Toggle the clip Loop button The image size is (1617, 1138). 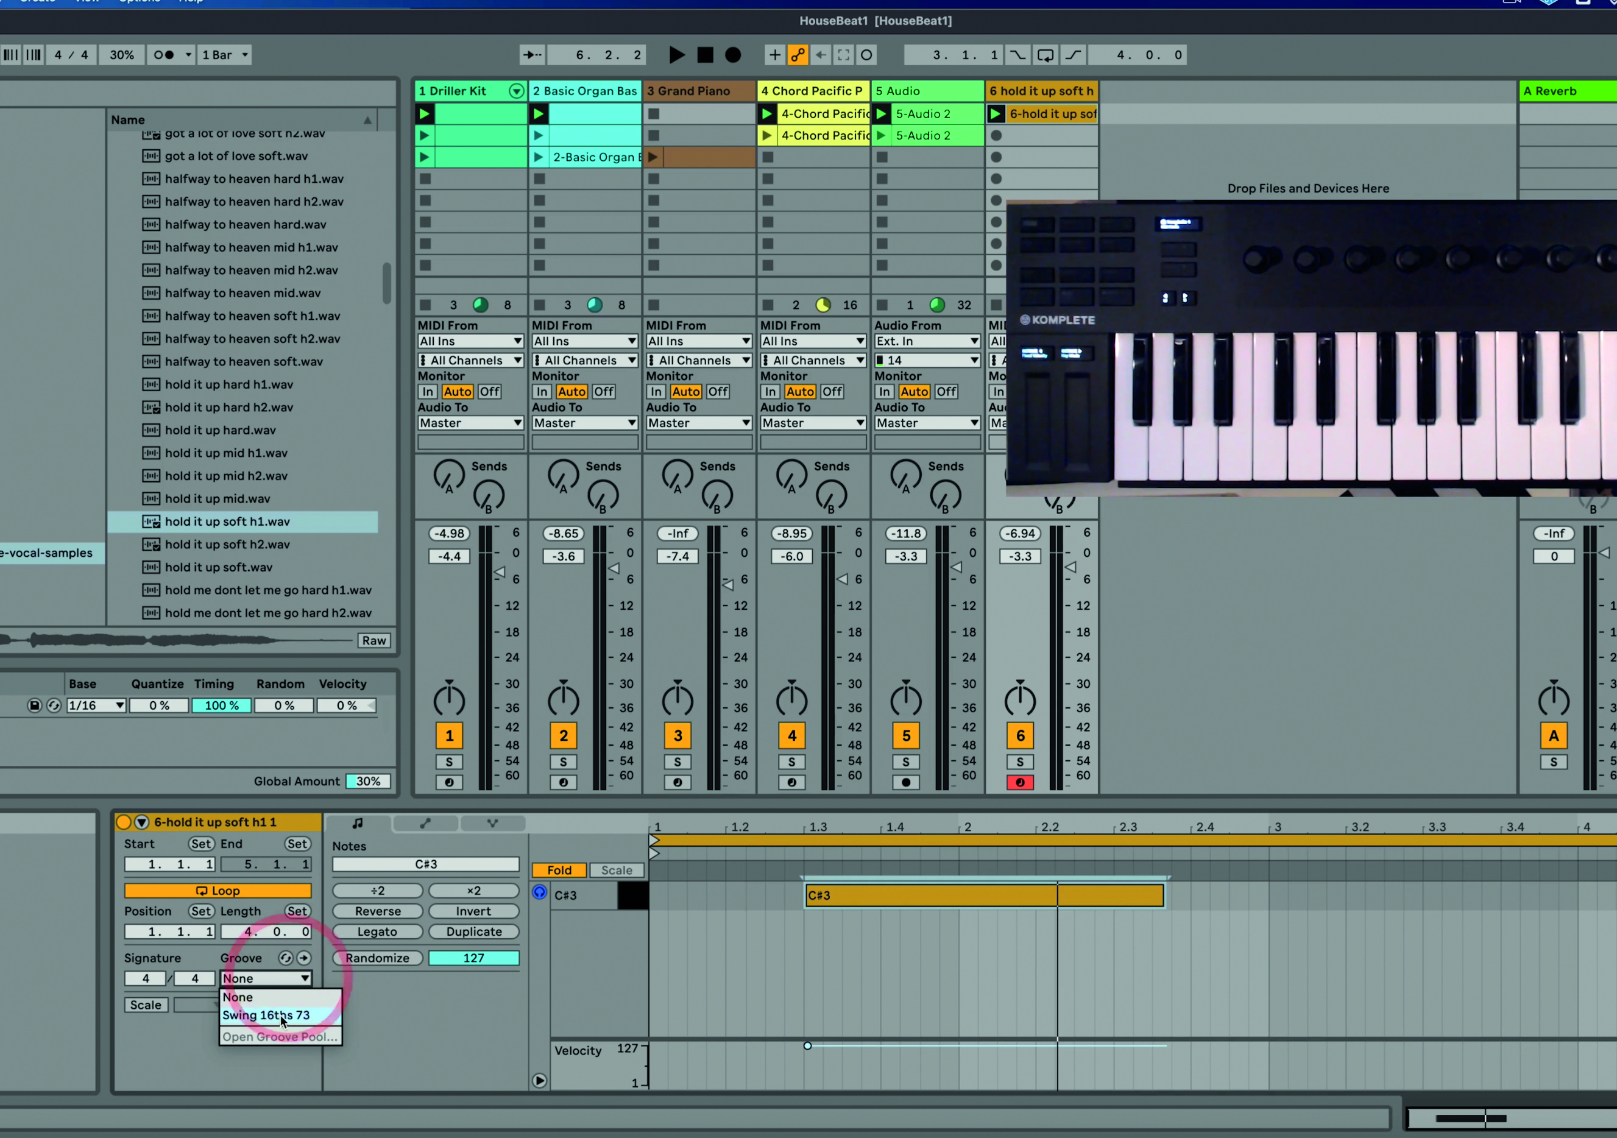click(218, 891)
